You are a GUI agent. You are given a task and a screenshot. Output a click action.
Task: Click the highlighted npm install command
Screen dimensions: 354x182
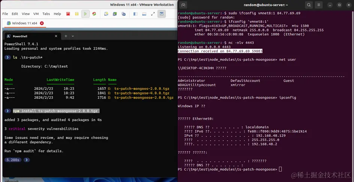pyautogui.click(x=56, y=111)
